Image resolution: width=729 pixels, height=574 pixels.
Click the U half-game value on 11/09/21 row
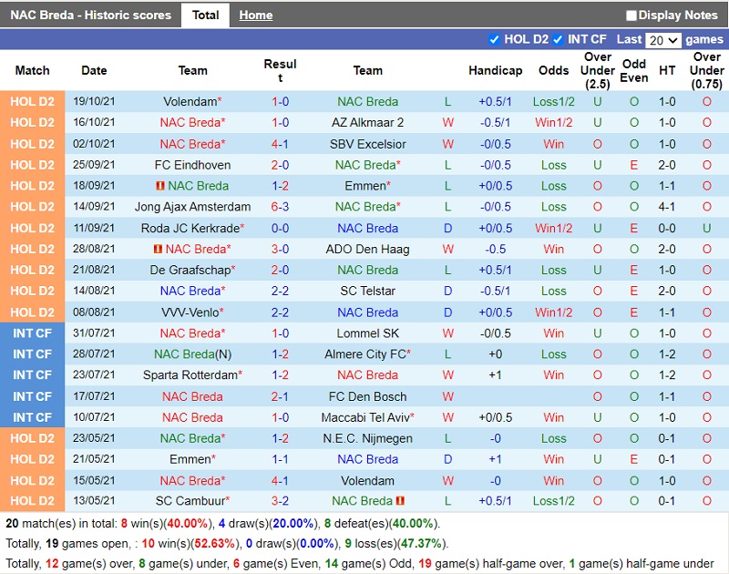[x=707, y=228]
